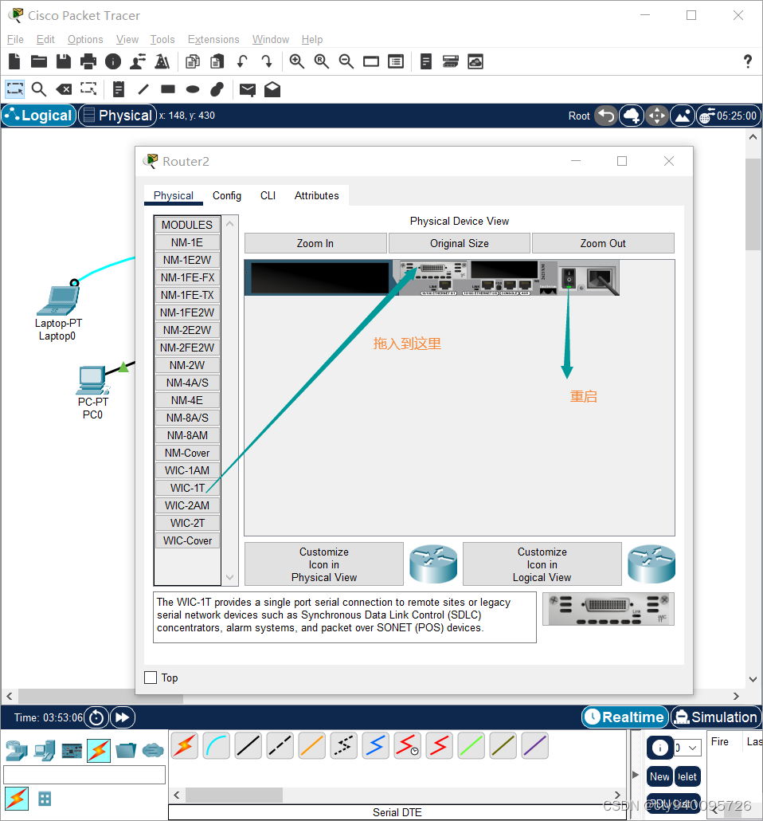Click the WIC-1T module preview thumbnail

pos(608,610)
